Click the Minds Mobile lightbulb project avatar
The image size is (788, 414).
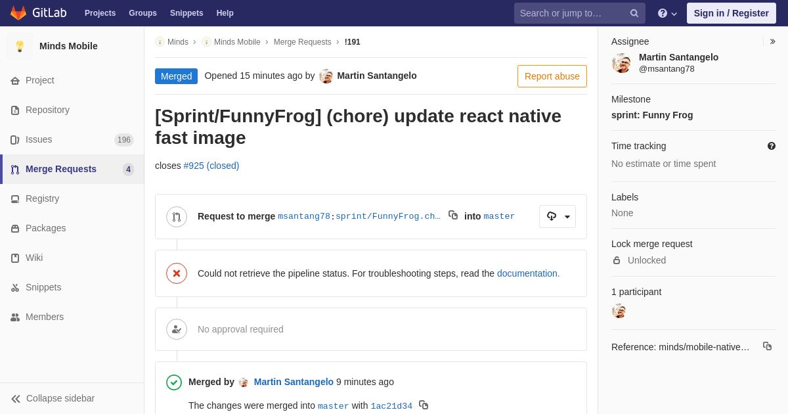[x=20, y=46]
